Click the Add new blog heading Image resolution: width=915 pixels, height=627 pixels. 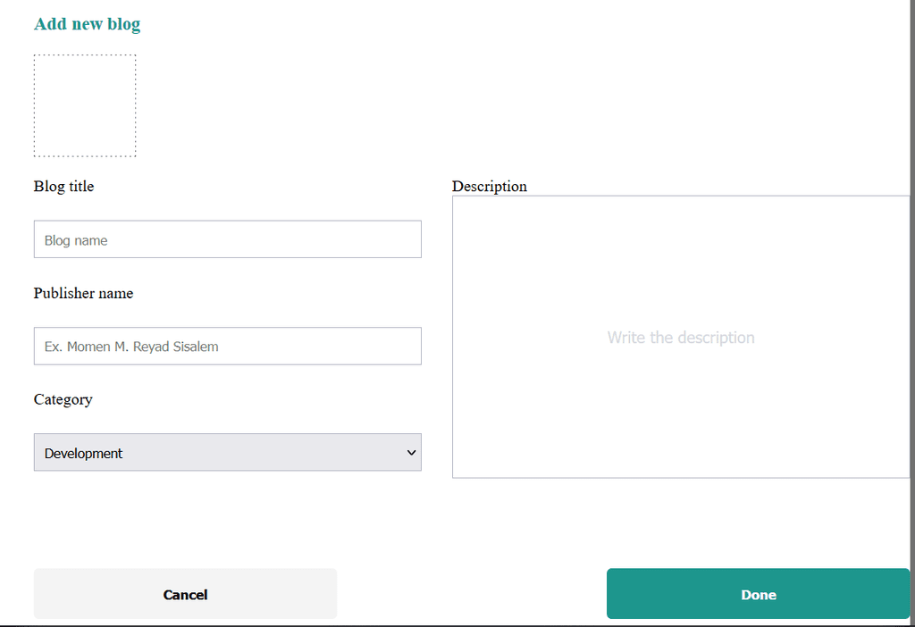click(87, 24)
